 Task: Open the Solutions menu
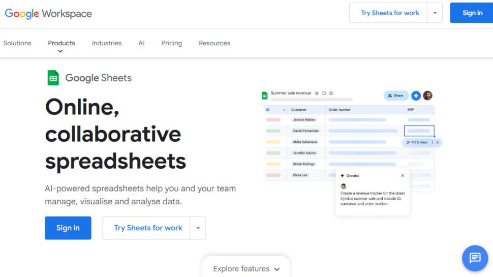click(x=17, y=43)
